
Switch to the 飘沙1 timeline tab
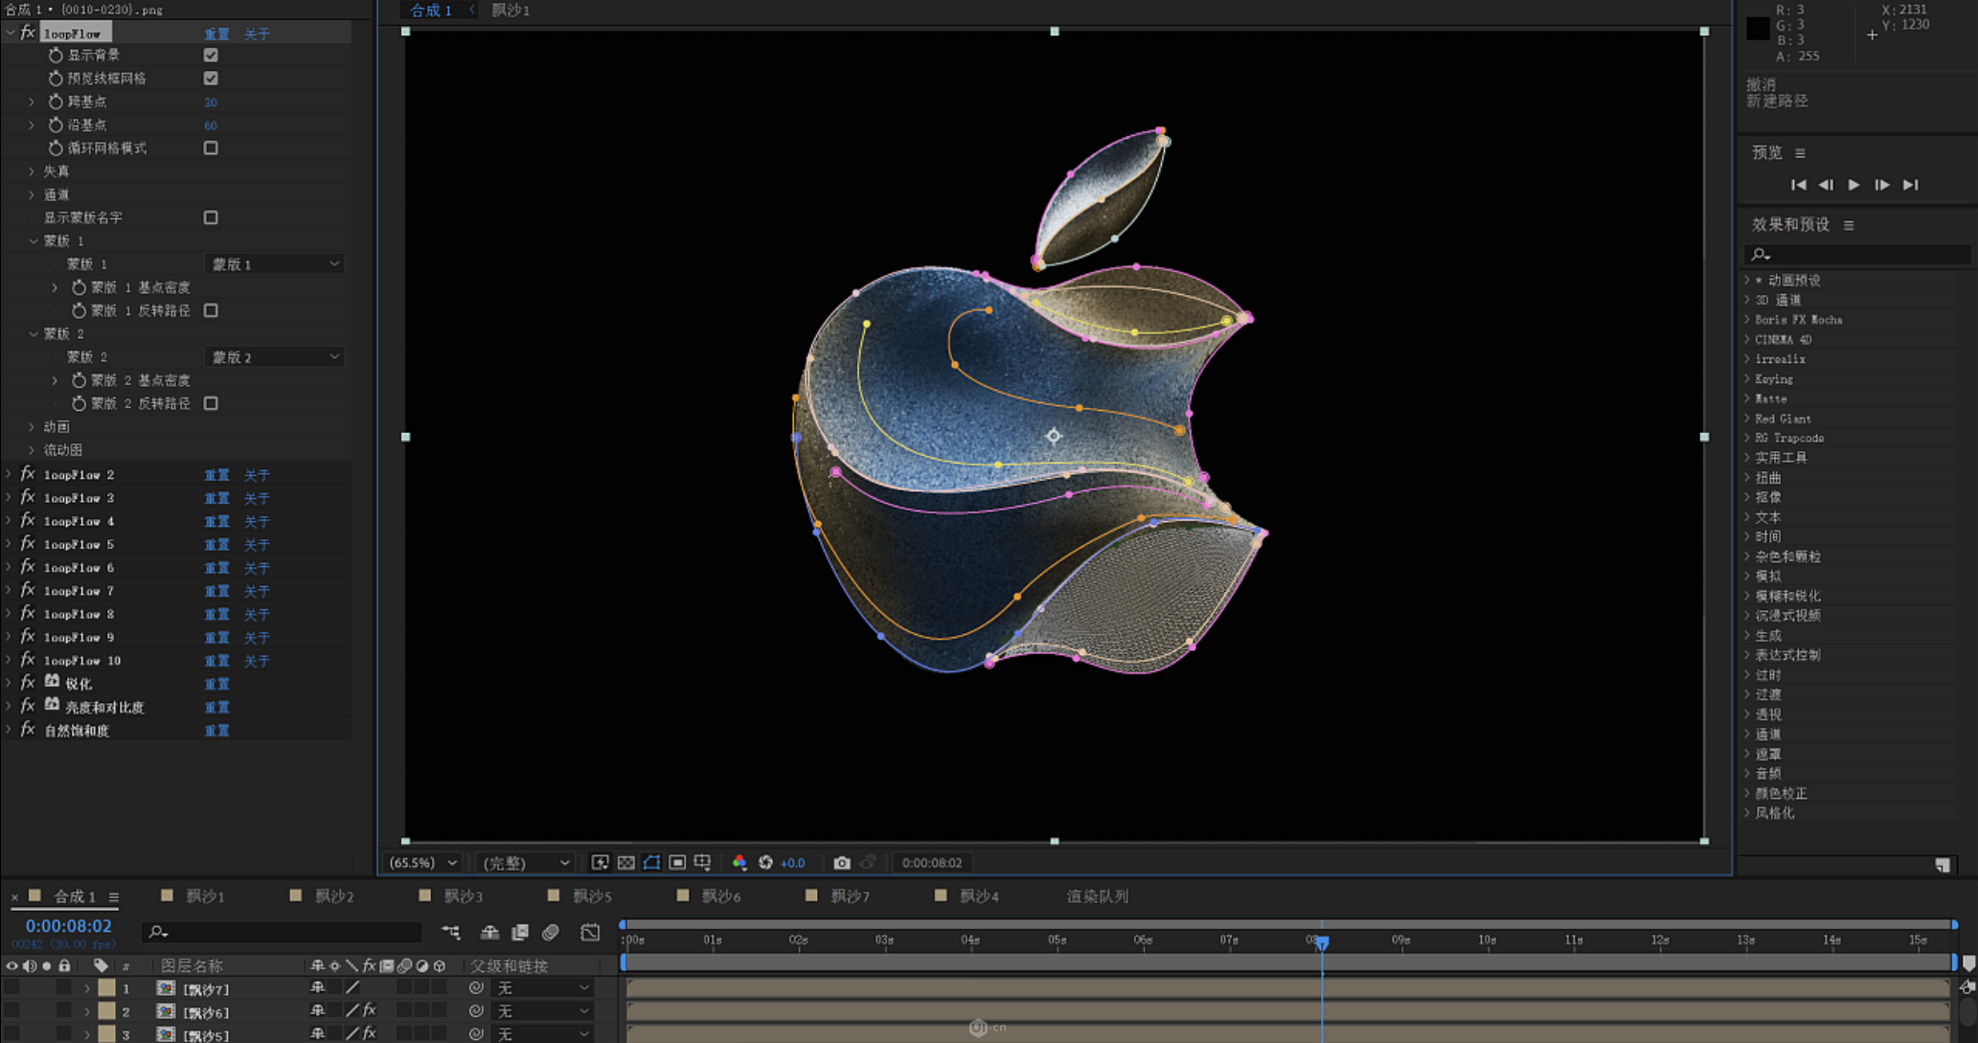coord(204,896)
